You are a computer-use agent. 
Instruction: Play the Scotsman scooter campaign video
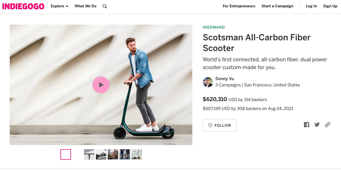point(101,85)
